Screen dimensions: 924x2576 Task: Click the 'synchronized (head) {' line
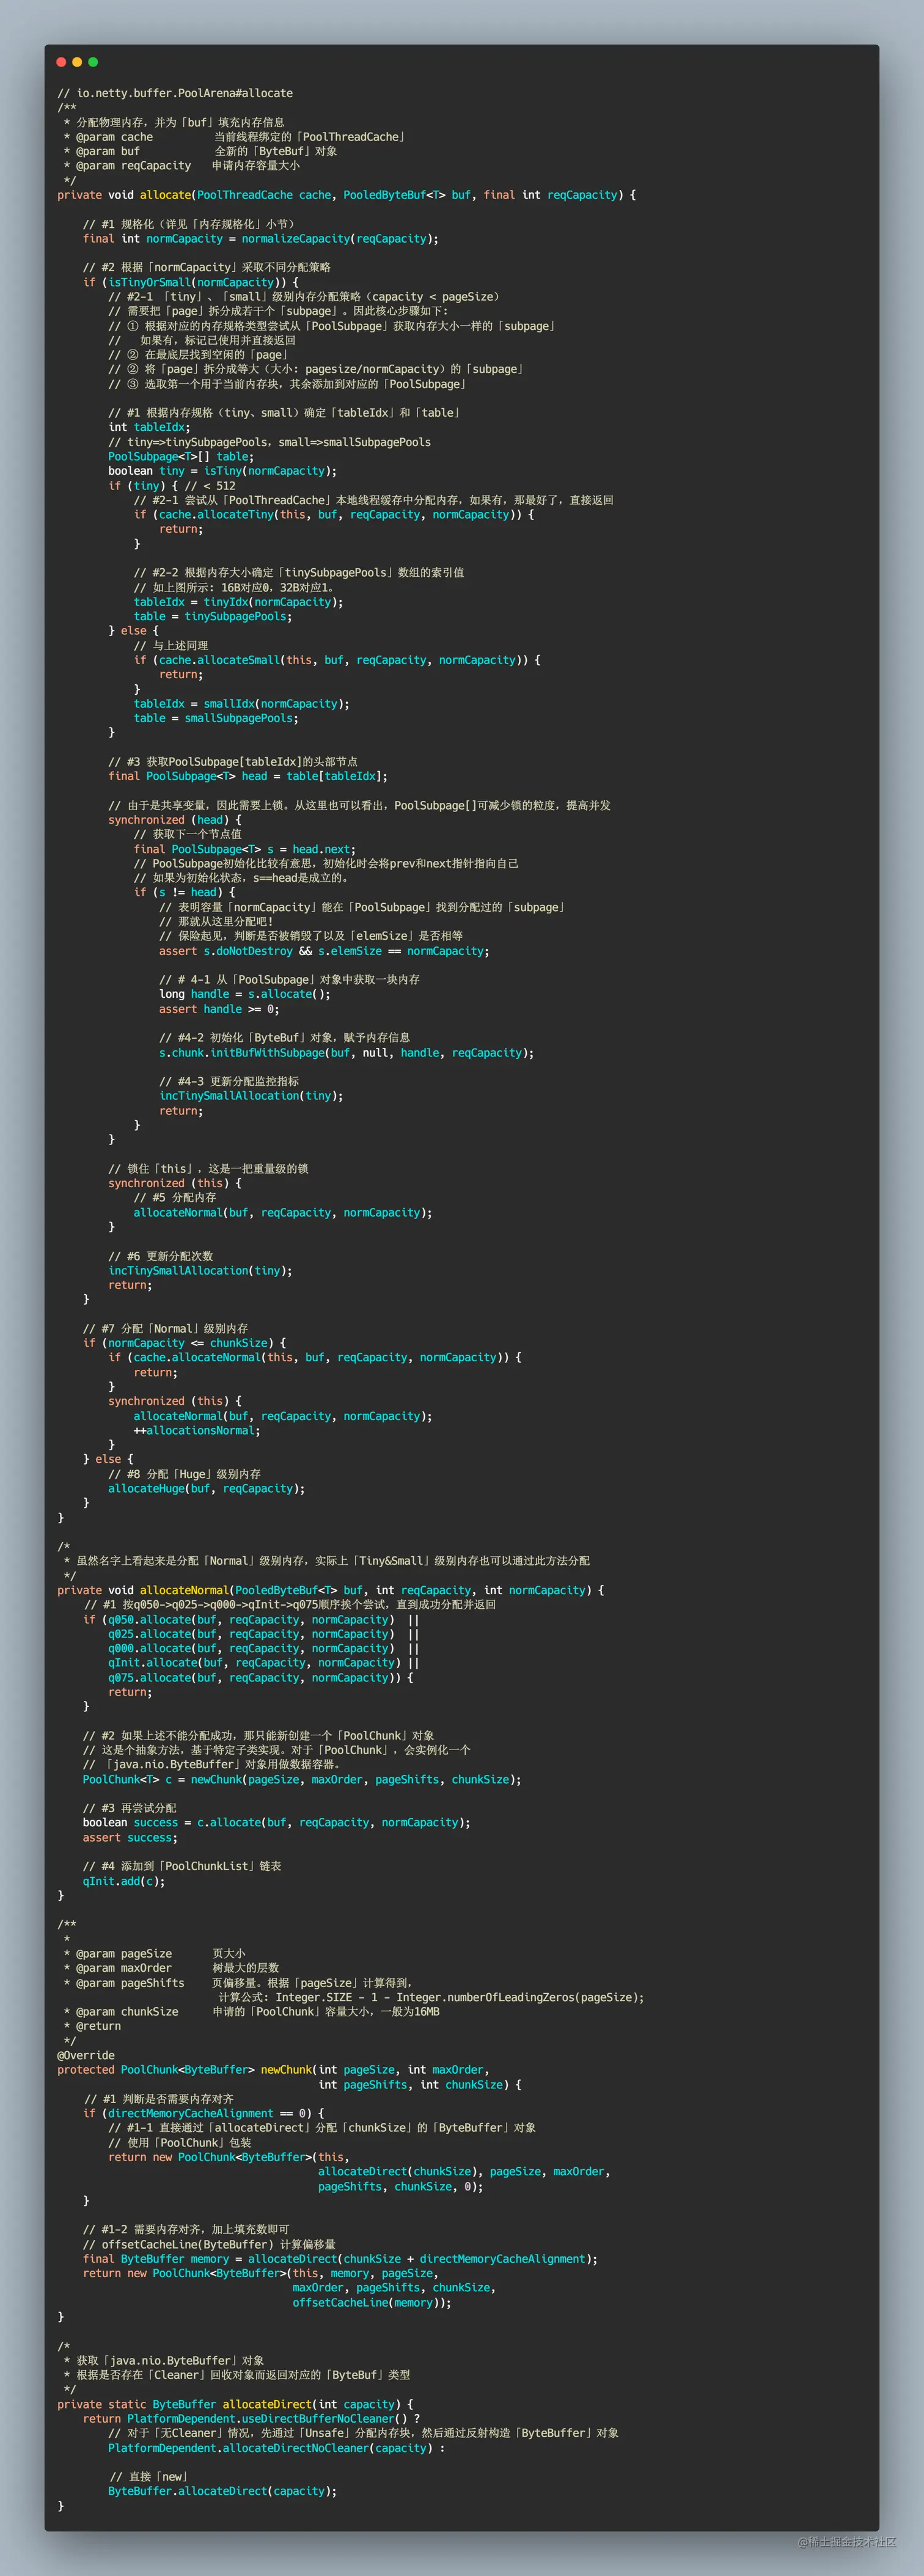pos(175,820)
